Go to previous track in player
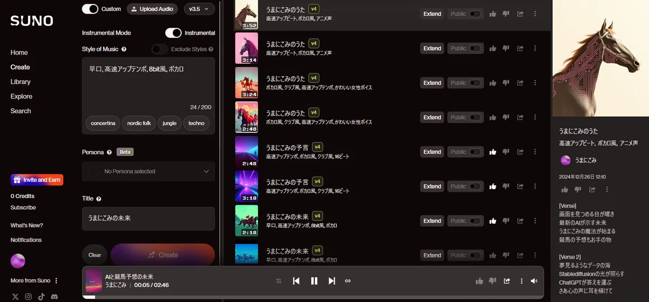The height and width of the screenshot is (302, 649). (296, 281)
